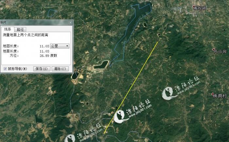Viewport: 229px width, 142px height.
Task: Toggle the 鼠标导航 checkbox
Action: click(x=5, y=69)
